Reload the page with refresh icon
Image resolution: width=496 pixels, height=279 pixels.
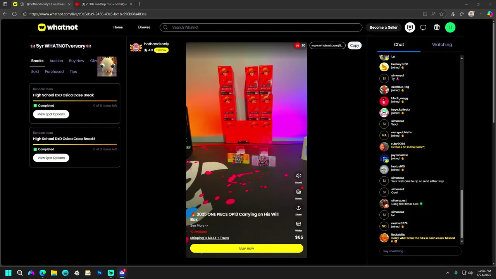14,14
